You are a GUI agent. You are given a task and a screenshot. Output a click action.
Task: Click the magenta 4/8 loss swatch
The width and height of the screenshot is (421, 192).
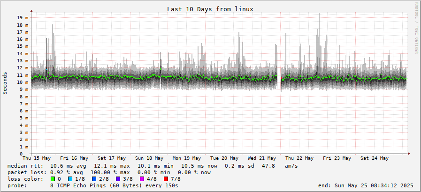[142, 179]
